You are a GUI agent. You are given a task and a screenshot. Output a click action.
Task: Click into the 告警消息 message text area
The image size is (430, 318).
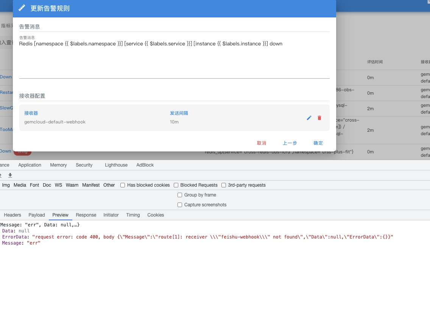click(x=174, y=59)
